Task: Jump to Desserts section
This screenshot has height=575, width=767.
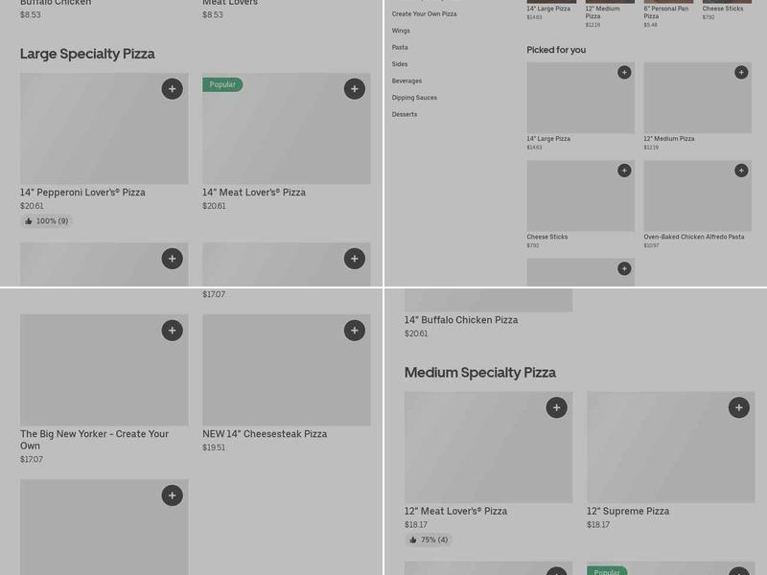Action: point(405,114)
